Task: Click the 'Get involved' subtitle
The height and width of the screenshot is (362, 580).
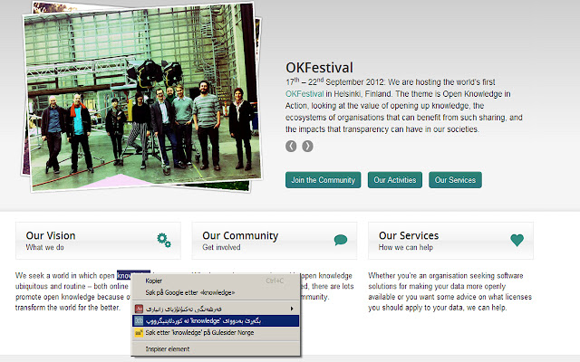Action: pos(221,247)
